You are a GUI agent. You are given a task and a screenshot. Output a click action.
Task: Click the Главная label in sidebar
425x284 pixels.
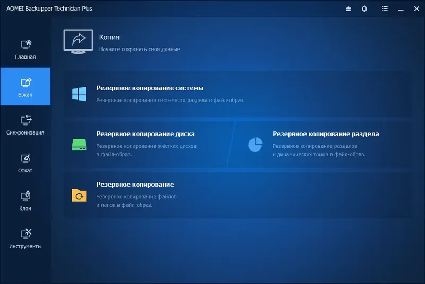pos(25,57)
